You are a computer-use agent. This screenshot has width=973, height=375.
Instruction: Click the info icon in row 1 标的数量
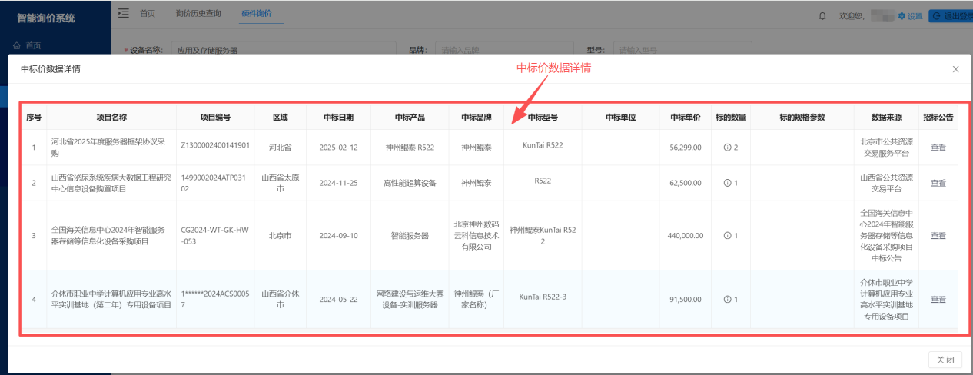(x=726, y=148)
